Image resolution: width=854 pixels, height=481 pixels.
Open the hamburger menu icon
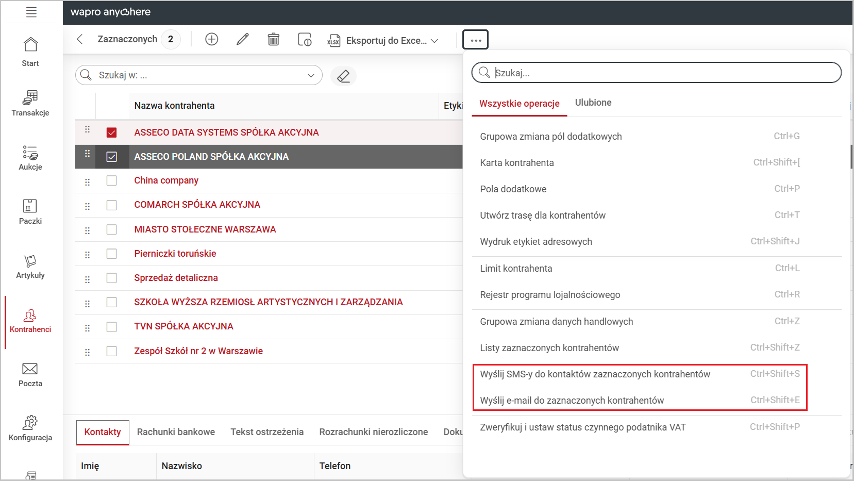[31, 12]
